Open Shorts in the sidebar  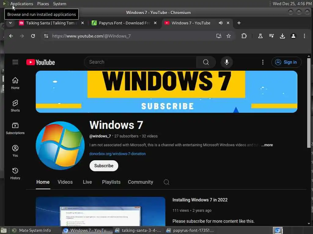pyautogui.click(x=15, y=106)
